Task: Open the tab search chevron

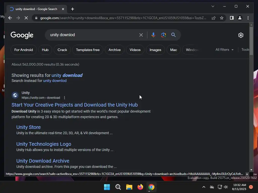Action: (213, 6)
